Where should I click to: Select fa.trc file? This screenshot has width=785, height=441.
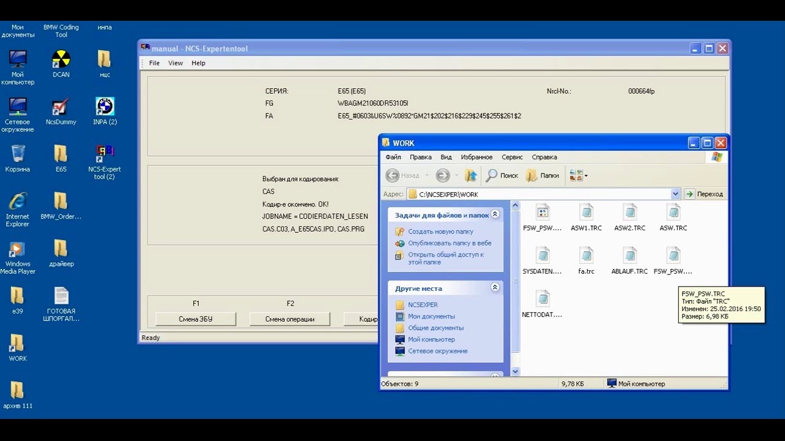point(586,262)
